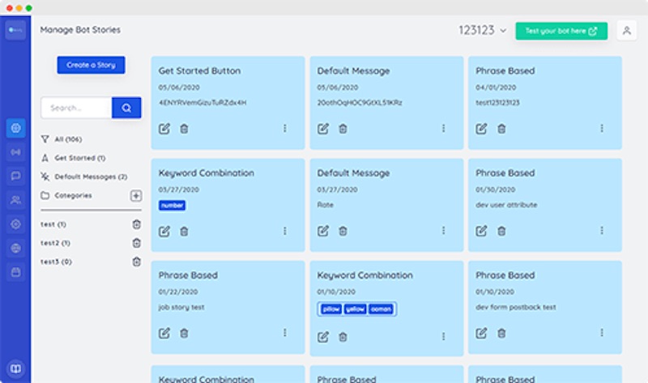Open the chat messages sidebar icon

(x=15, y=176)
